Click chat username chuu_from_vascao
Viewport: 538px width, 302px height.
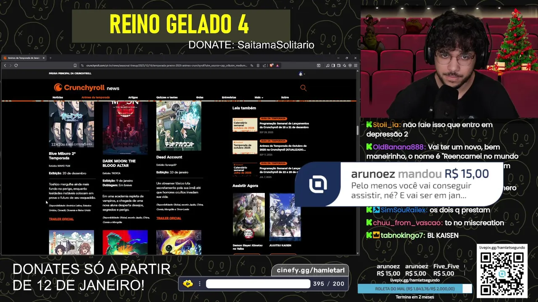click(407, 223)
